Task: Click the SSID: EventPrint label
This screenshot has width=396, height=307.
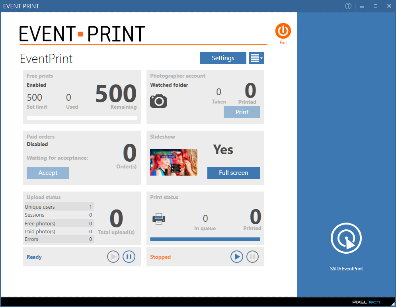Action: (x=347, y=269)
